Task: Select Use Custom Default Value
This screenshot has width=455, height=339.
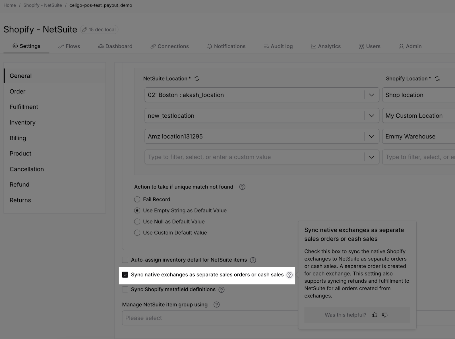Action: [137, 233]
